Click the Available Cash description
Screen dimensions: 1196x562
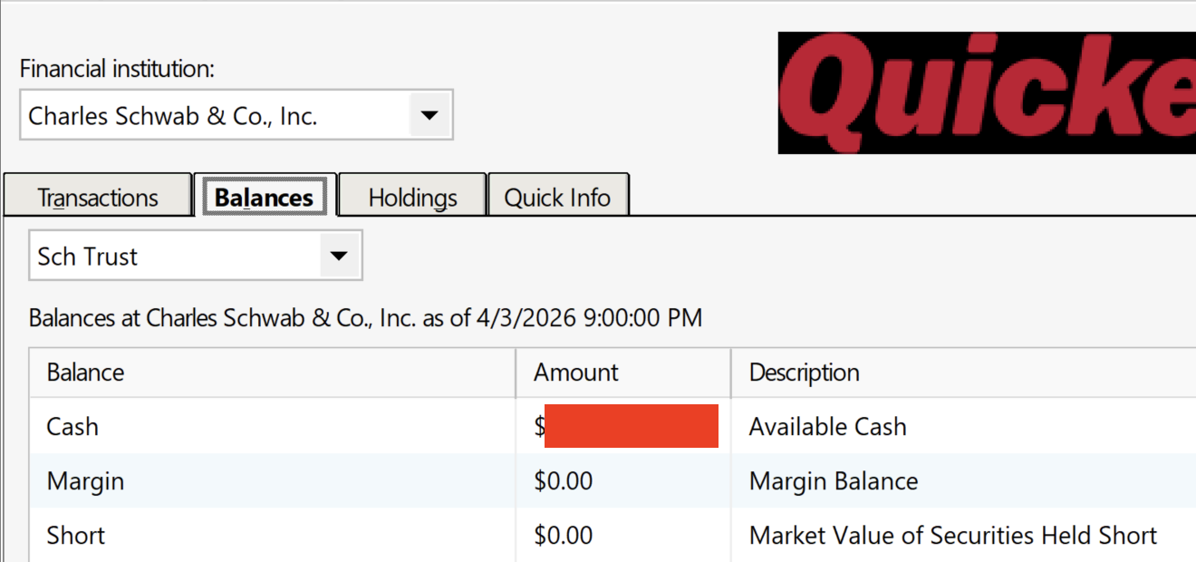(x=827, y=427)
